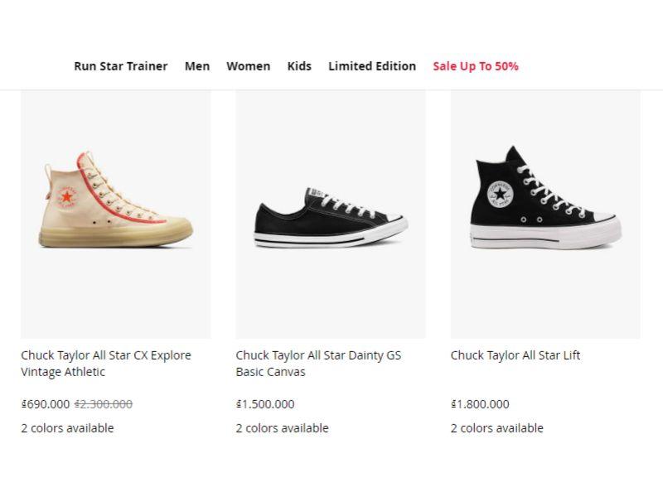Click the 1.800.000 price label
This screenshot has width=663, height=497.
[480, 404]
